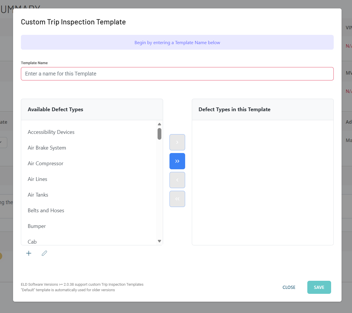Screen dimensions: 352x313
Task: Select the Air Brake System defect type
Action: coord(47,147)
